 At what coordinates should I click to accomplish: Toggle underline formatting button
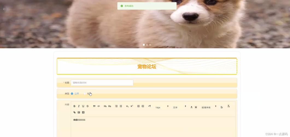(83, 106)
